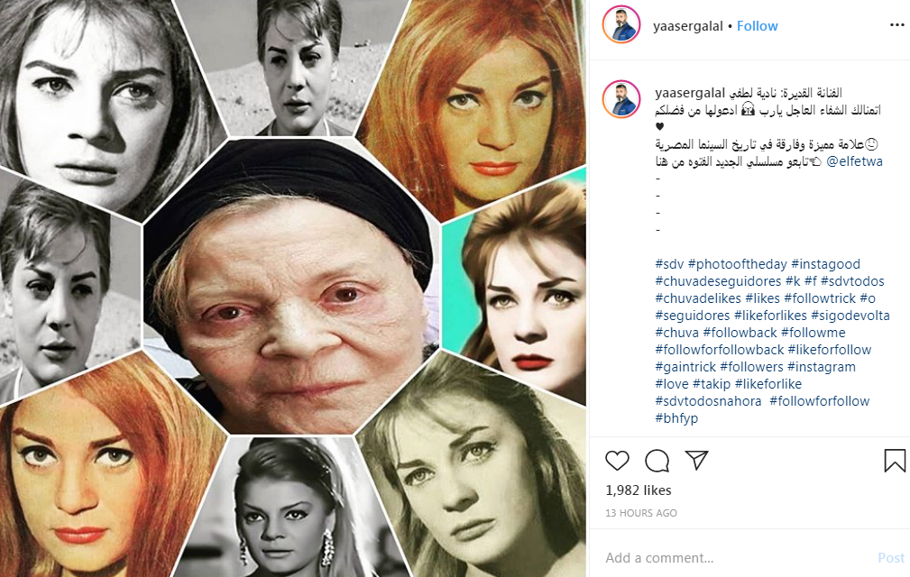Open the #instagood hashtag
The width and height of the screenshot is (910, 577).
tap(825, 264)
